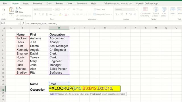Apply the Percent Style format
The image size is (182, 102).
point(122,14)
